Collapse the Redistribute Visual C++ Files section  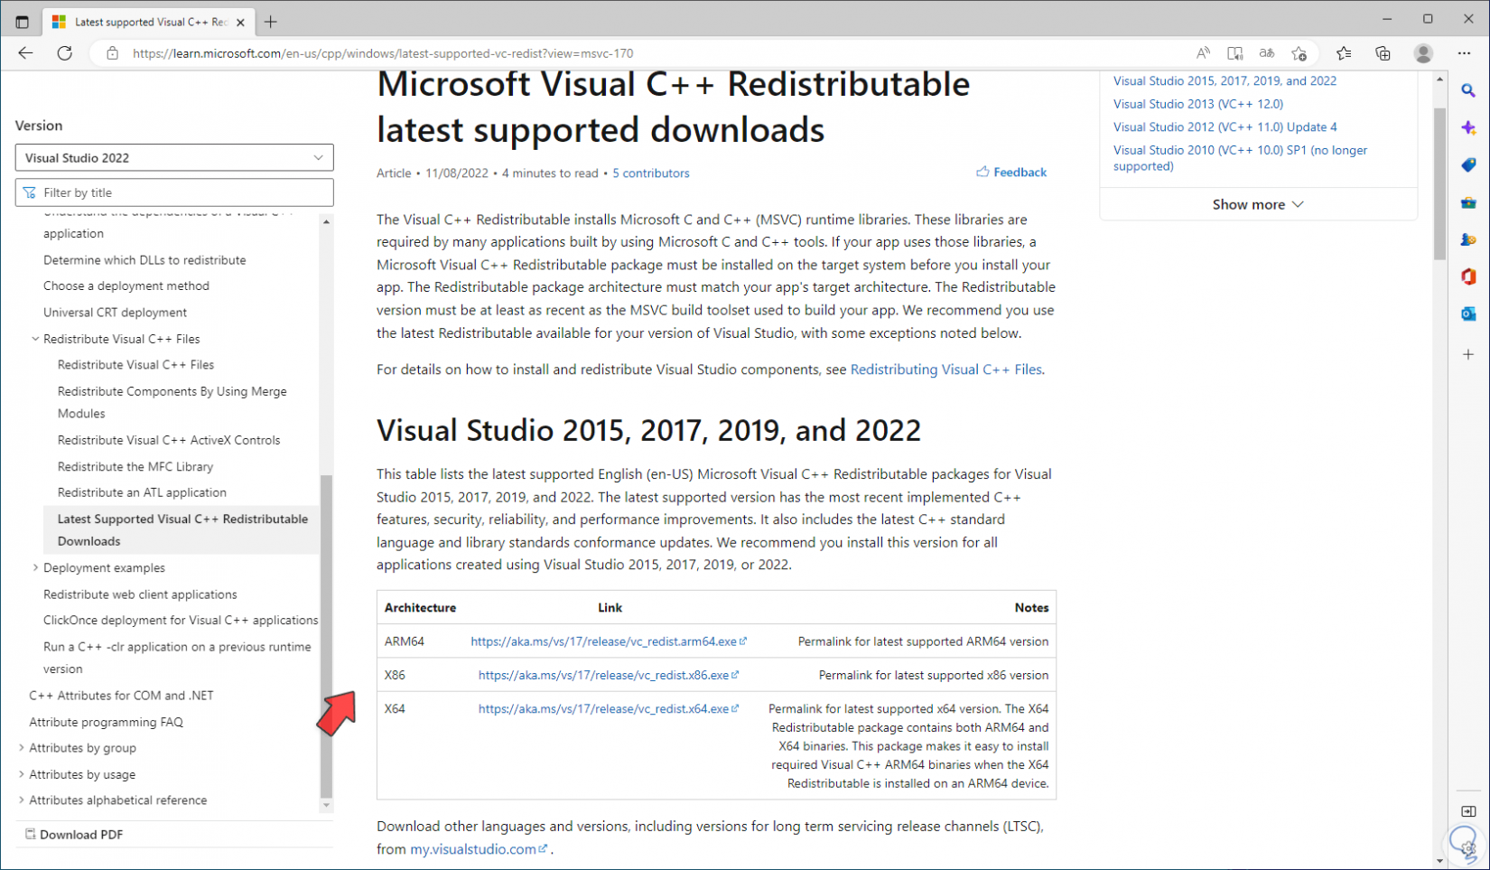click(35, 339)
